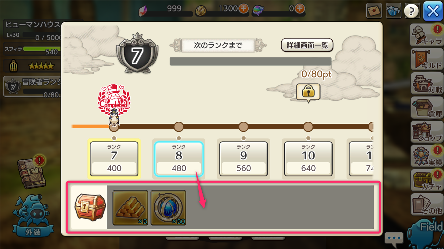Click the ランク 9 node on the progress track
Screen dimensions: 444x249
click(244, 127)
